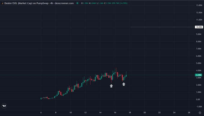
Task: Click the 8.00M price axis label
Action: (x=199, y=41)
